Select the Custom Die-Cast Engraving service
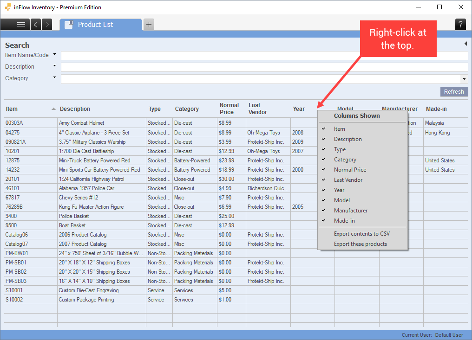This screenshot has height=340, width=472. click(88, 290)
